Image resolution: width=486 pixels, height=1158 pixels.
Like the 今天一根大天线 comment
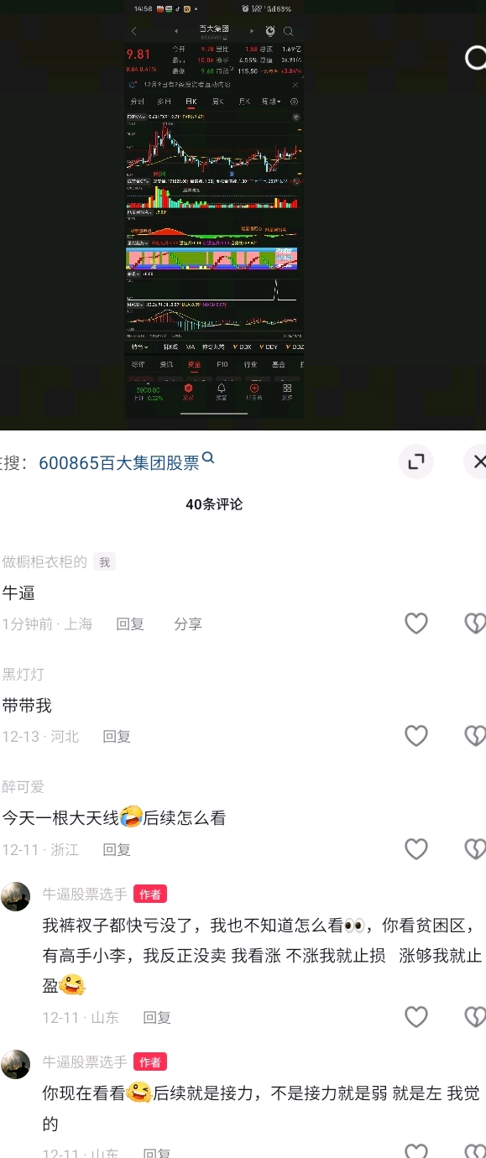[x=416, y=848]
